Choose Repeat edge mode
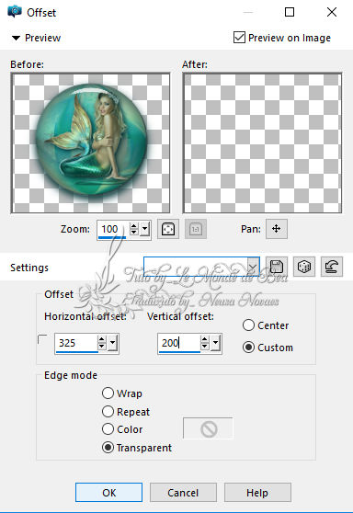The height and width of the screenshot is (513, 353). click(x=108, y=411)
